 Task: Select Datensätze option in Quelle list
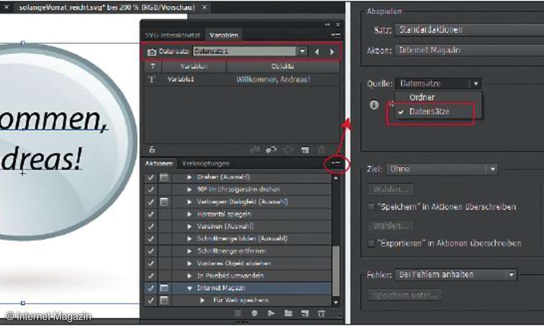point(429,111)
